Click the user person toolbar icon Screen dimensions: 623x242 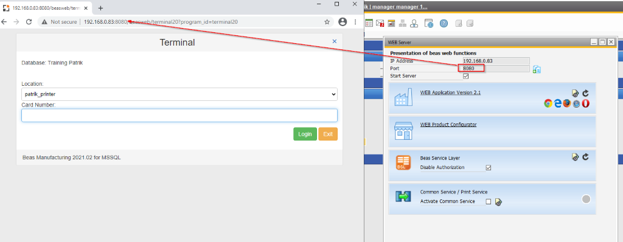pos(414,23)
